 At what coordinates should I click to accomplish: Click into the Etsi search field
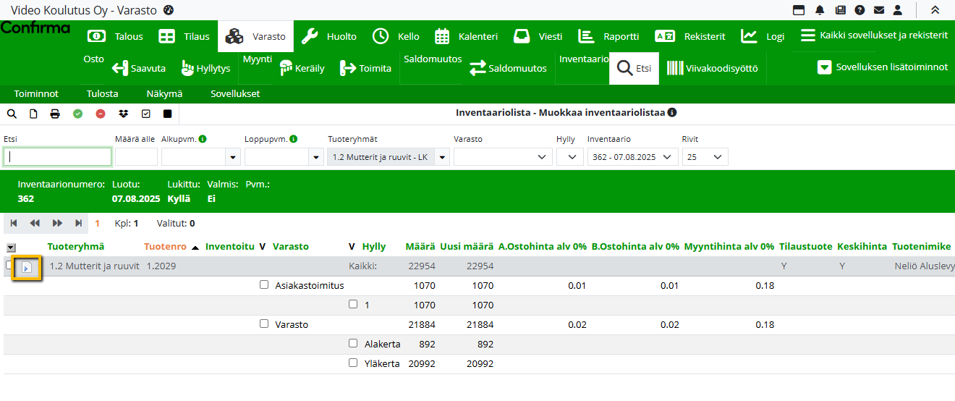tap(58, 157)
